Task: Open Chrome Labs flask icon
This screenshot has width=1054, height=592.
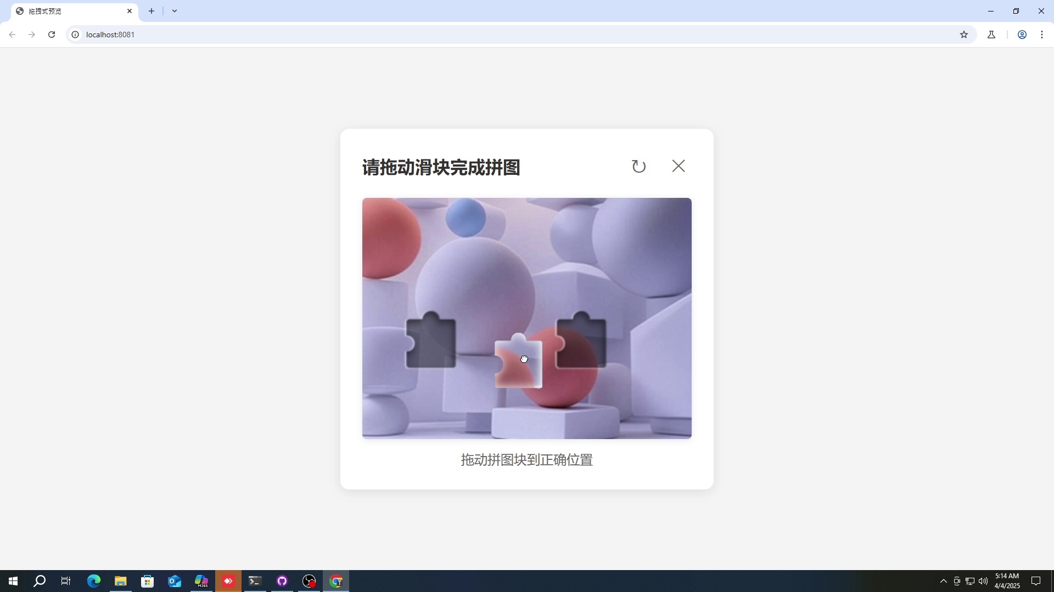Action: 991,35
